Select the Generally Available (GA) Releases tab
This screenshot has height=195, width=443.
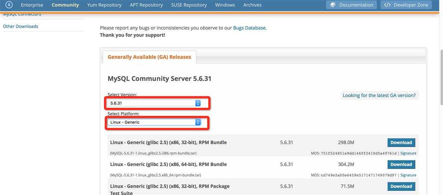click(x=149, y=57)
